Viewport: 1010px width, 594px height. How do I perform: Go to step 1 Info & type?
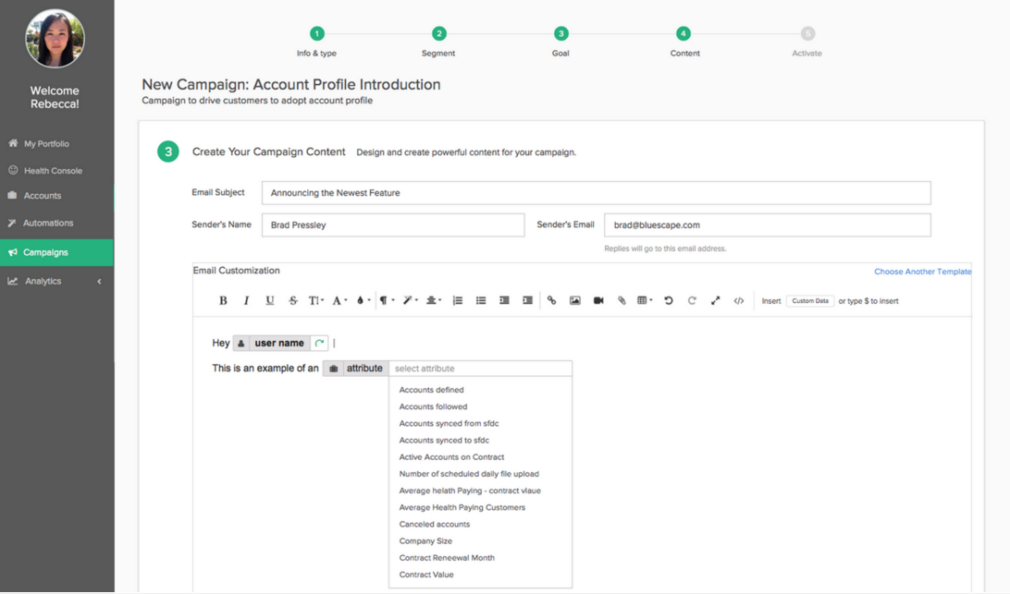point(316,33)
